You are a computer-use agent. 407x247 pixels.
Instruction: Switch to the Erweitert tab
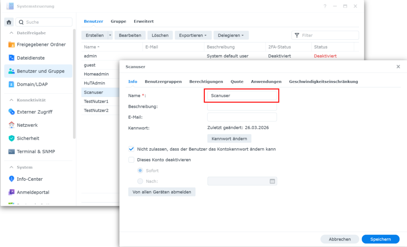[143, 21]
